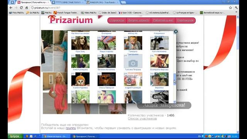The height and width of the screenshot is (139, 247).
Task: Open the Go.Mail.Ru bookmark
Action: (x=32, y=13)
